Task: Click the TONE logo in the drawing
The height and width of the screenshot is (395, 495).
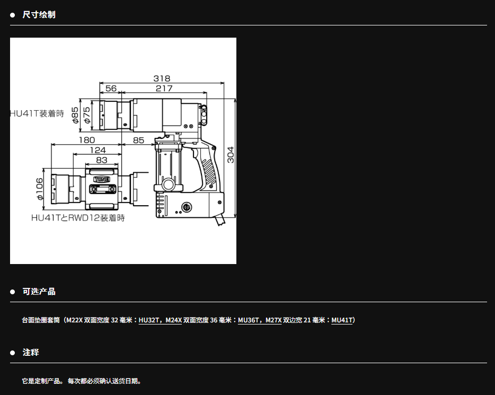Action: pyautogui.click(x=101, y=179)
